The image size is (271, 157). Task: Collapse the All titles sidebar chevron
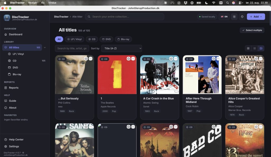[x=45, y=47]
